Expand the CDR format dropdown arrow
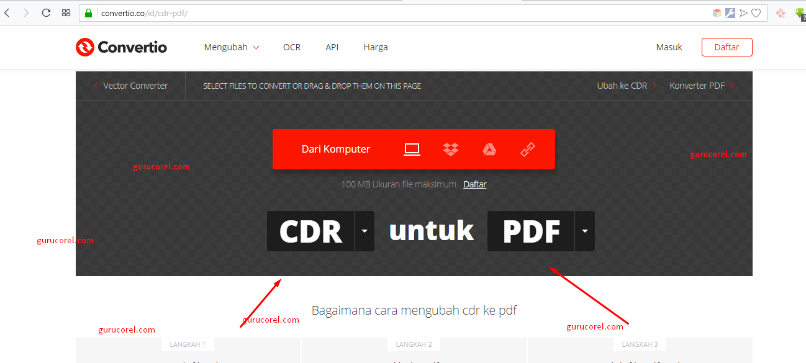 click(365, 231)
